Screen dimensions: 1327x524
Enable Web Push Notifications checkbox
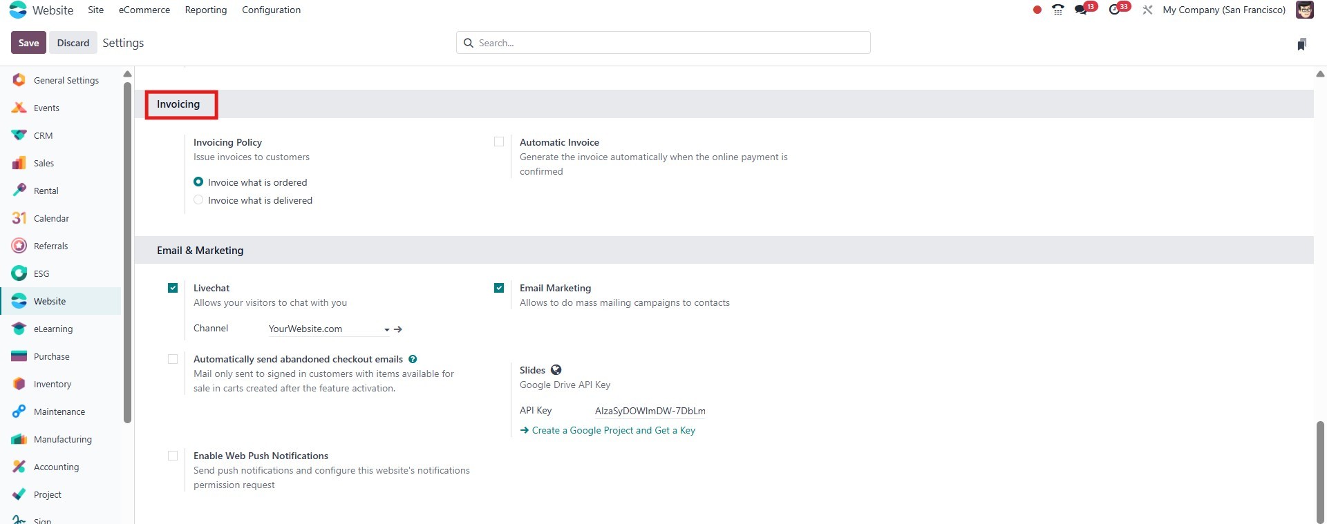coord(173,456)
